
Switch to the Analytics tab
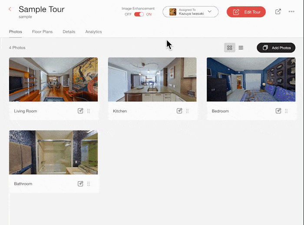click(x=93, y=32)
